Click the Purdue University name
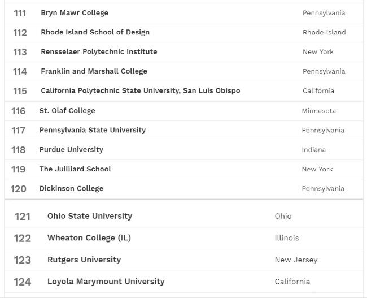 tap(71, 150)
